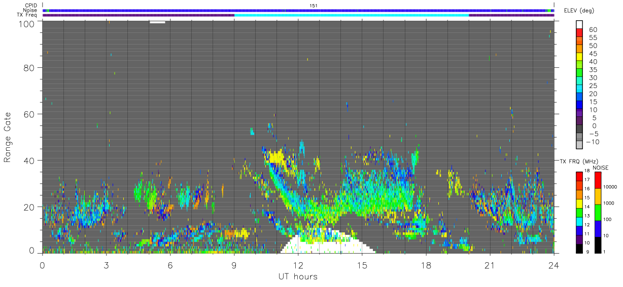
Task: Click the 60 tick on the Range Gate axis
Action: coord(29,114)
